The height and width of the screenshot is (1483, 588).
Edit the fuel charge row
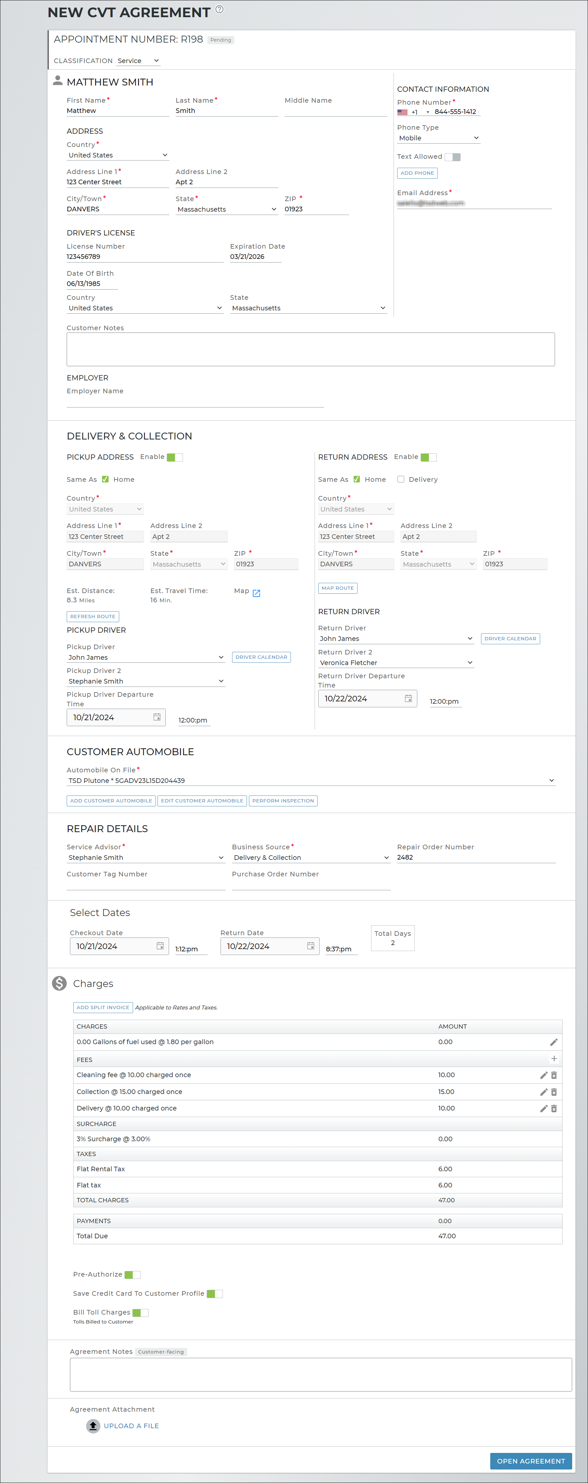click(x=553, y=1042)
